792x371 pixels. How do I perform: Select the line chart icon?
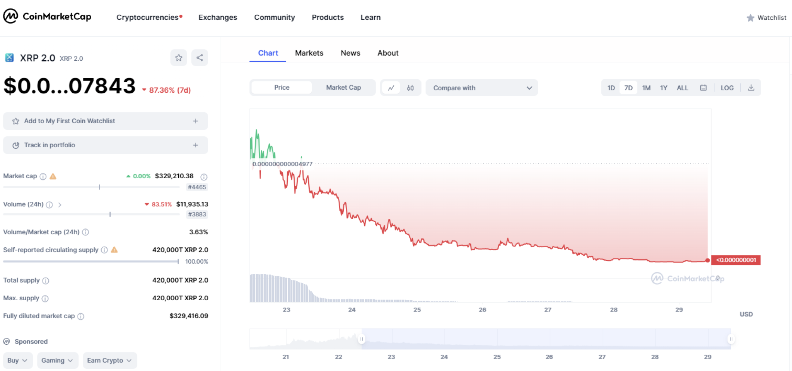(x=391, y=88)
